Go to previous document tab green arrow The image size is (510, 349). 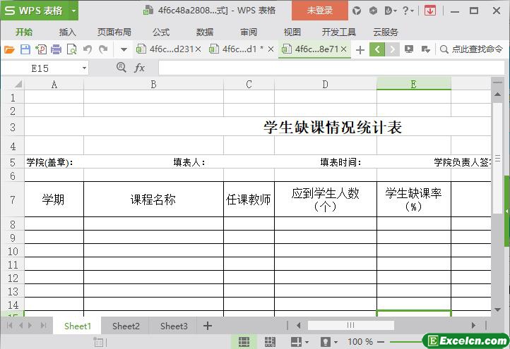point(377,49)
